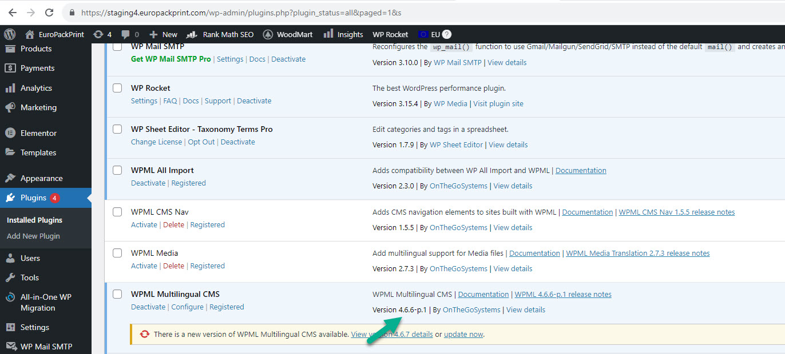Click Get WP Mail SMTP Pro link
The image size is (785, 354).
[171, 59]
